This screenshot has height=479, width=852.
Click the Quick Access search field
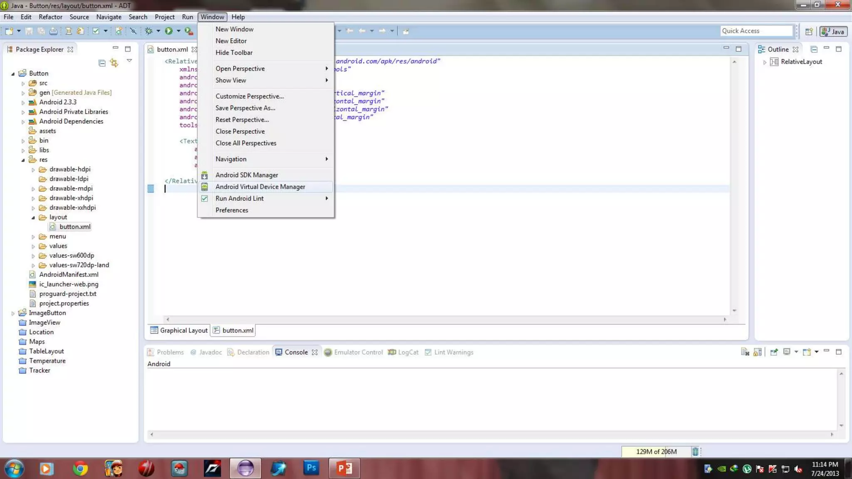tap(755, 31)
